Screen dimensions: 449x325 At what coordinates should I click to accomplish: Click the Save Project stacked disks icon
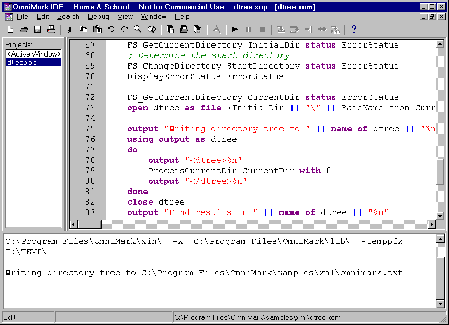click(198, 29)
